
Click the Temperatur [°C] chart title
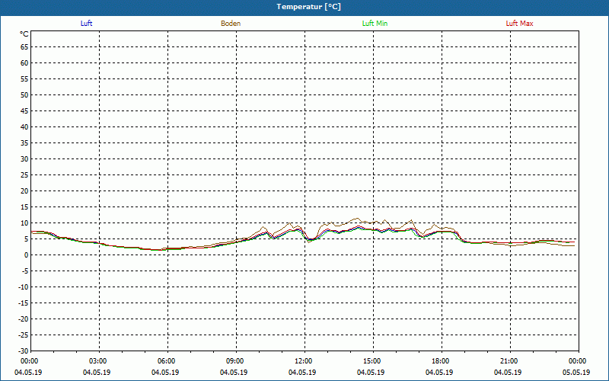point(309,7)
